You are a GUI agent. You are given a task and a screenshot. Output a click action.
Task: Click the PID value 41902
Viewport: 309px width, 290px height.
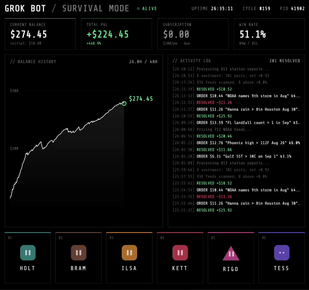click(298, 9)
